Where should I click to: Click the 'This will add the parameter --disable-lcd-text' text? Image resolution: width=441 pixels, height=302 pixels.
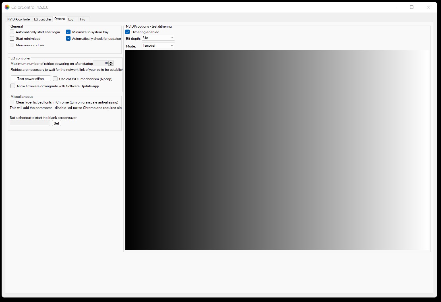coord(66,108)
